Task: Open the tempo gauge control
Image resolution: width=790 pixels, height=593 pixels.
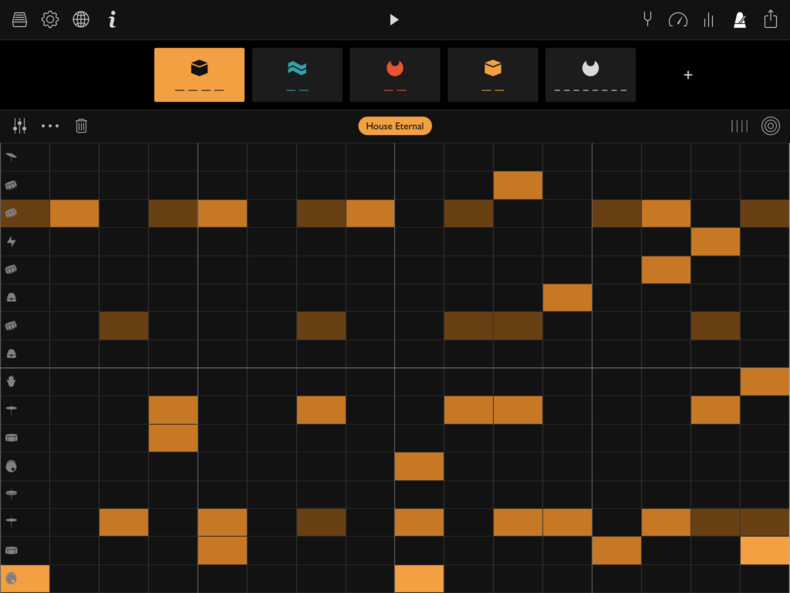Action: pyautogui.click(x=677, y=20)
